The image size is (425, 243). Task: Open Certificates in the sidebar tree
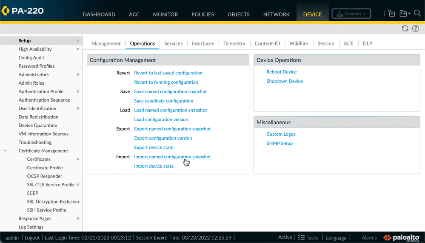point(39,159)
